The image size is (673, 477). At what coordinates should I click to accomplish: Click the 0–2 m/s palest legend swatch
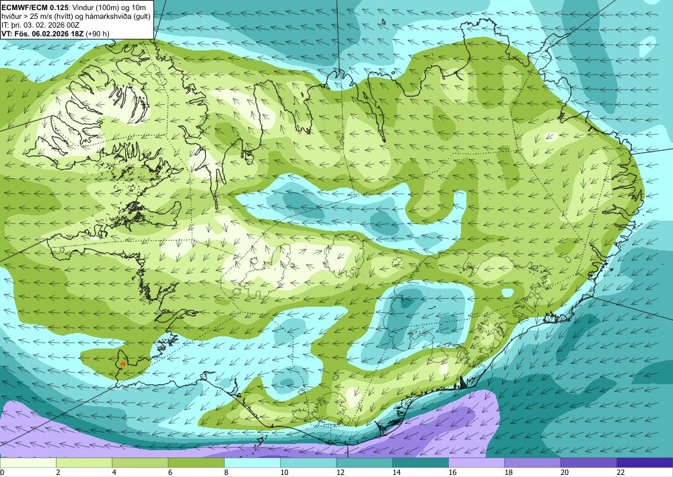tap(28, 462)
